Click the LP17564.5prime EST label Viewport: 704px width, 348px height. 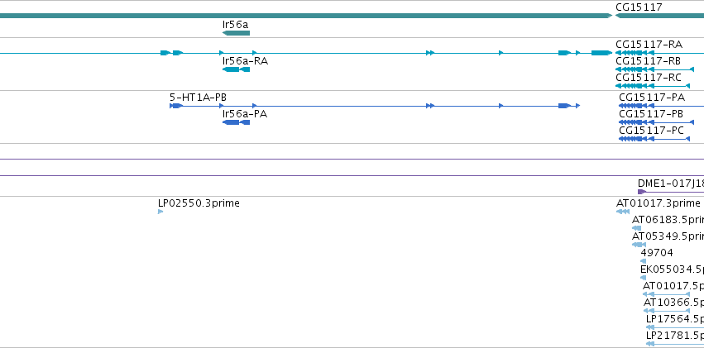tap(675, 319)
